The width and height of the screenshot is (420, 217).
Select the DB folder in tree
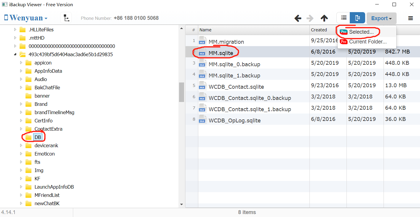[38, 137]
